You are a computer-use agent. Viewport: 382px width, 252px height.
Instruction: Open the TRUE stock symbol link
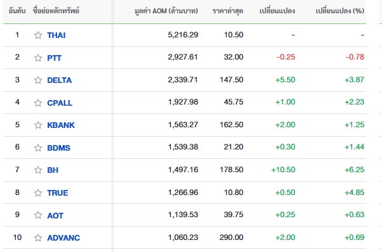point(58,193)
